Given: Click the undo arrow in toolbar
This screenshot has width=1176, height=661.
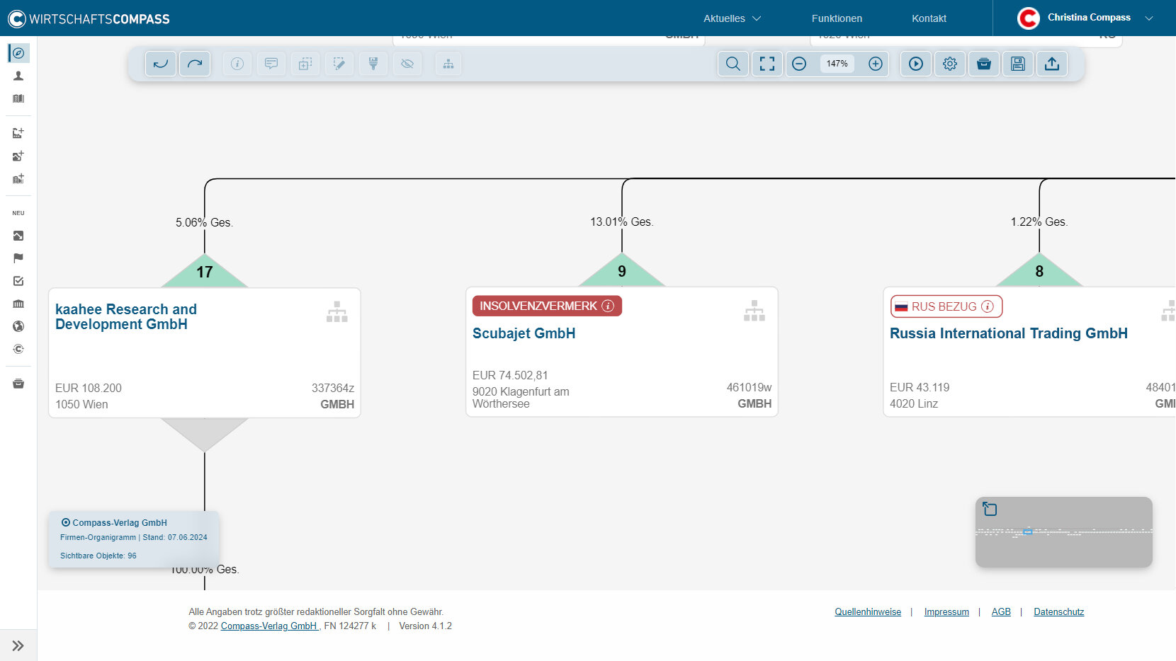Looking at the screenshot, I should pyautogui.click(x=161, y=64).
